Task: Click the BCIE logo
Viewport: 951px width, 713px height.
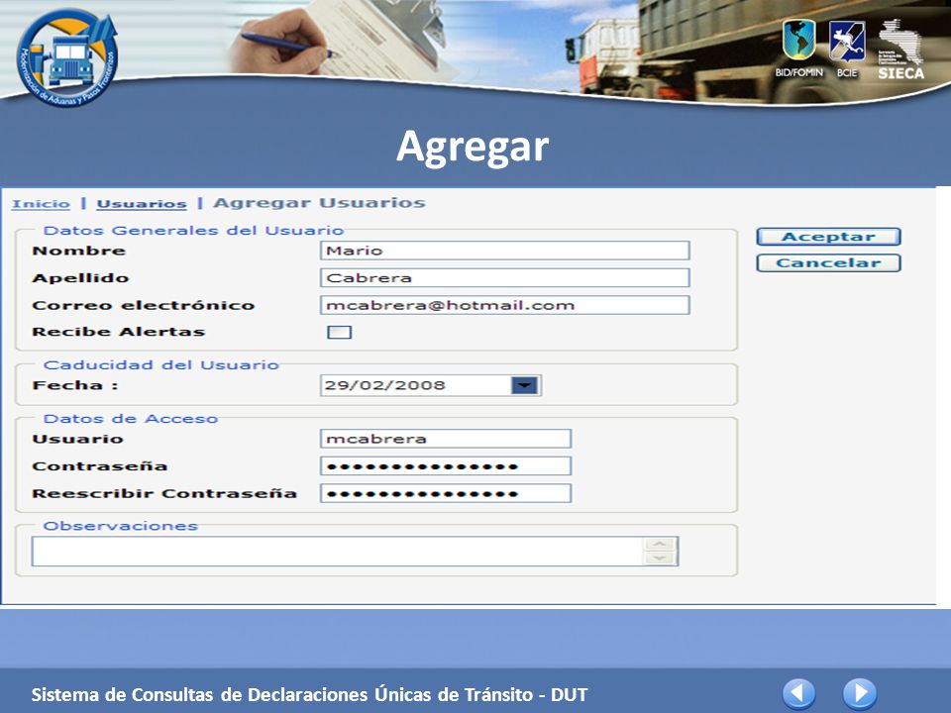Action: pos(847,50)
